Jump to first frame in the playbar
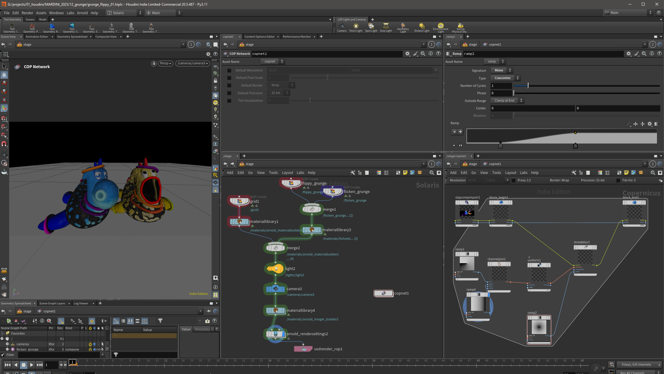Screen dimensions: 664x374 coord(8,365)
